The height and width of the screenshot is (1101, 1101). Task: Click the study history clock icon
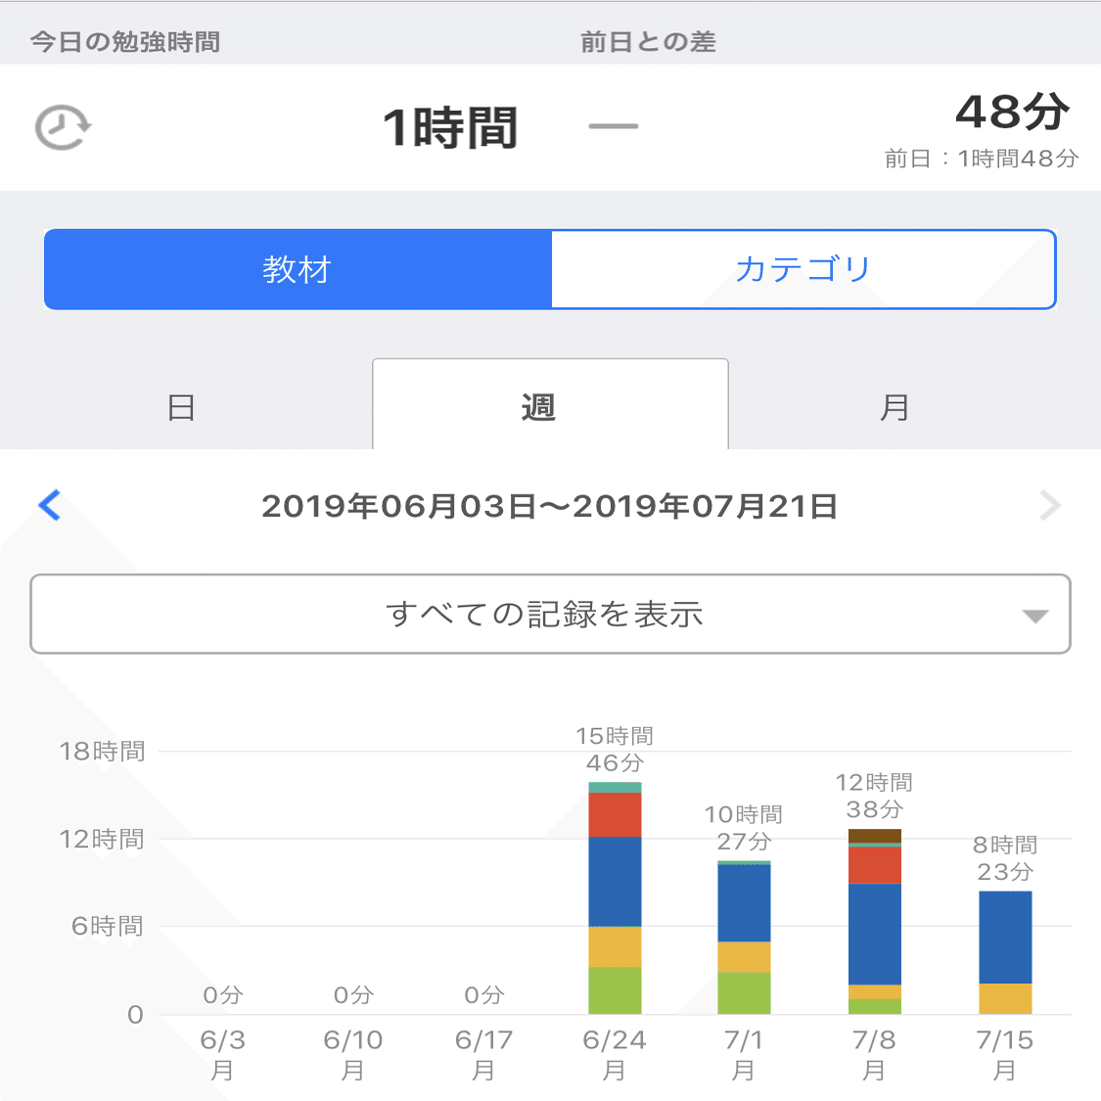(x=61, y=127)
